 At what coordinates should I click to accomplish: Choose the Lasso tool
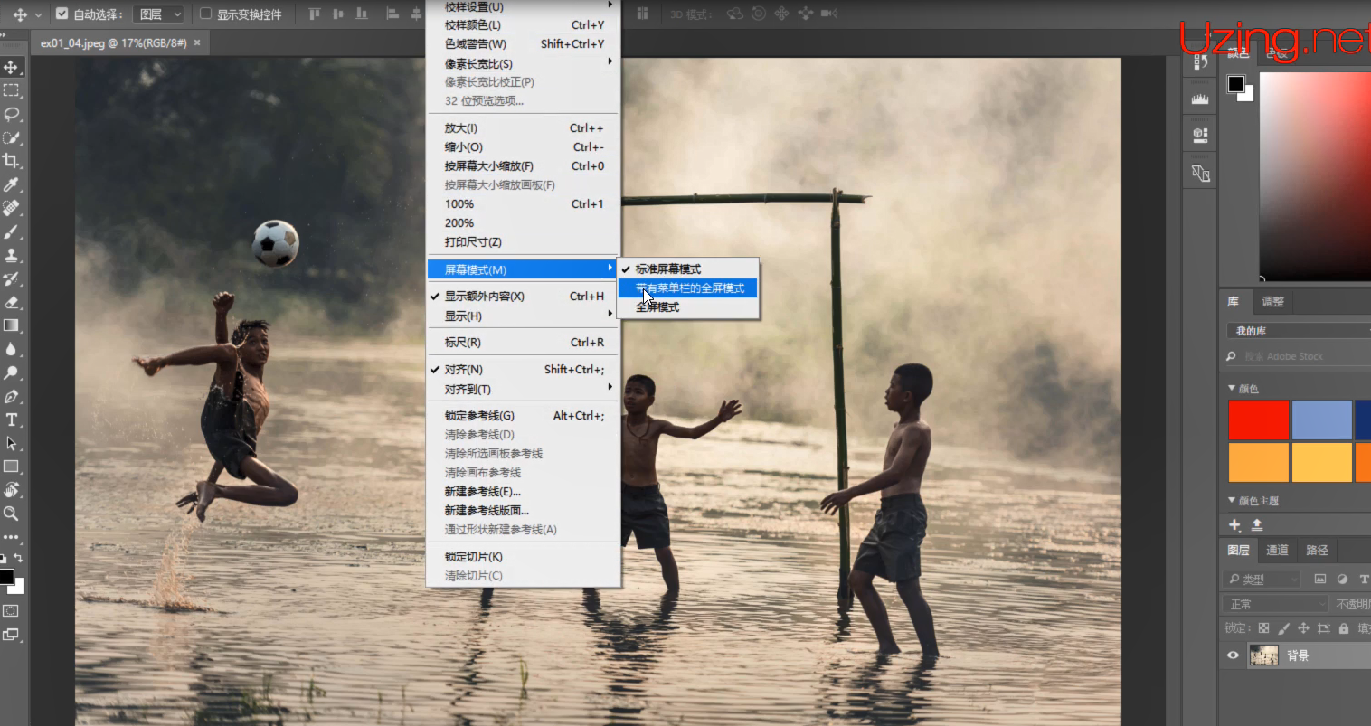(13, 113)
